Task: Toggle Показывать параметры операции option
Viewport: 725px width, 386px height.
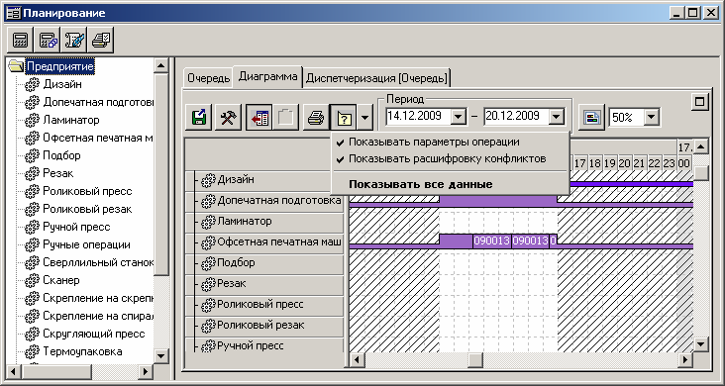Action: pyautogui.click(x=434, y=142)
